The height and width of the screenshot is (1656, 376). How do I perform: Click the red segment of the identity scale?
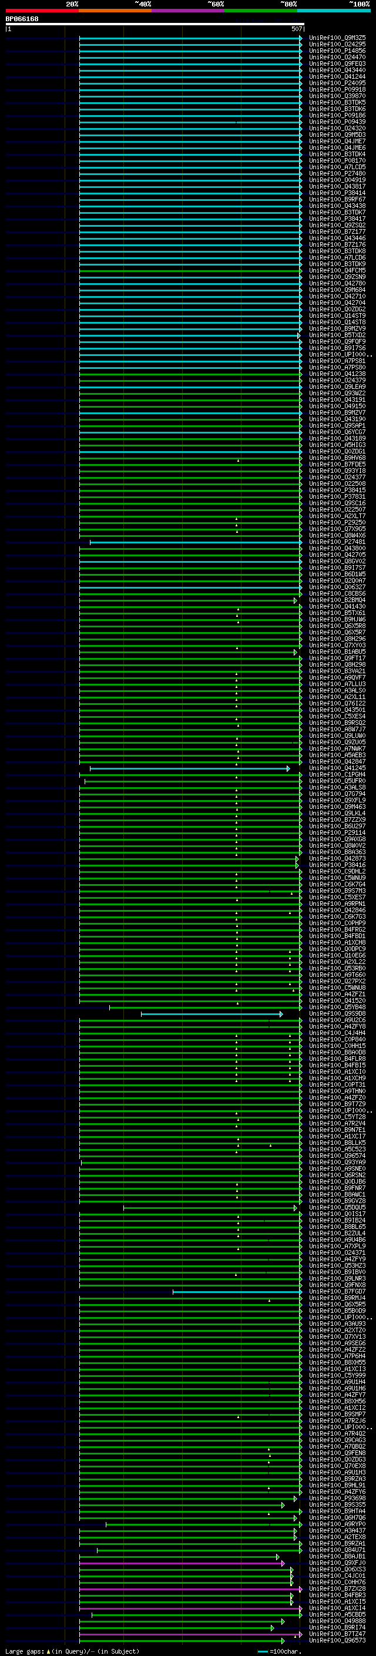click(x=42, y=11)
